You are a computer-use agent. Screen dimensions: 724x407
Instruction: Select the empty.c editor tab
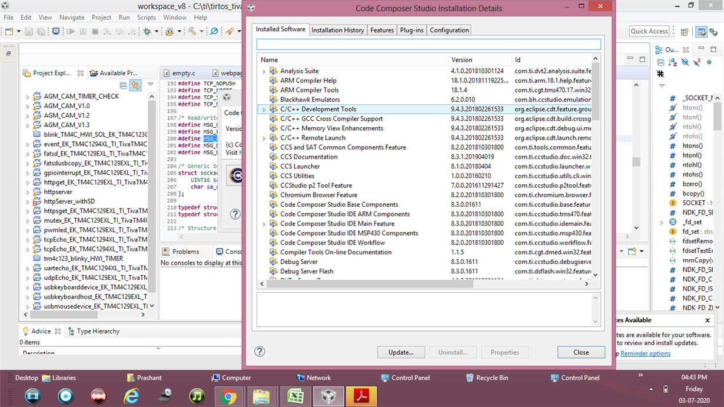(x=183, y=73)
